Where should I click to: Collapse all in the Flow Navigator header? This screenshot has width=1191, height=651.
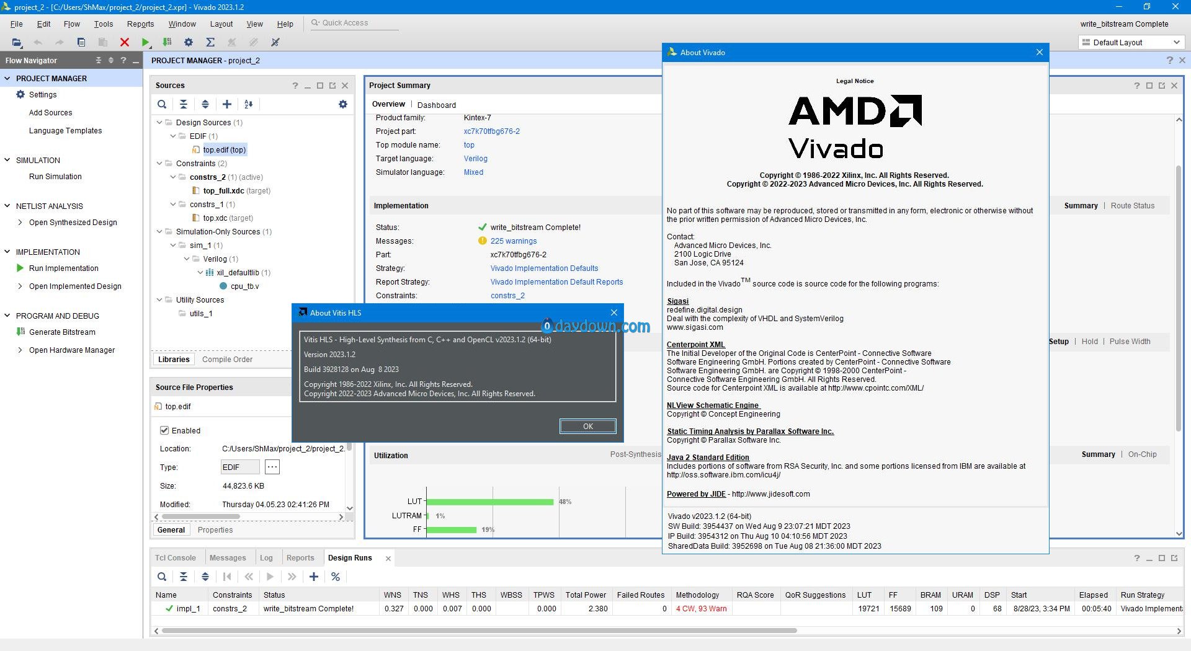[x=98, y=60]
